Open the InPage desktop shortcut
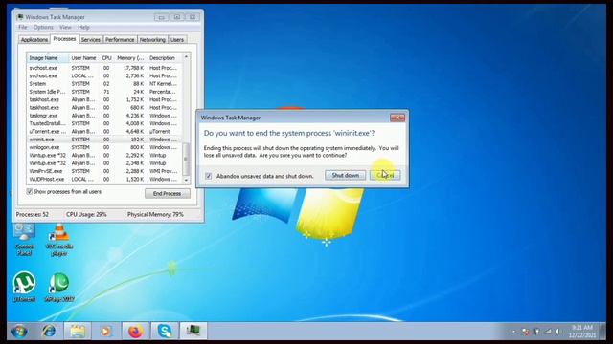Screen dimensions: 613x344 pyautogui.click(x=59, y=287)
